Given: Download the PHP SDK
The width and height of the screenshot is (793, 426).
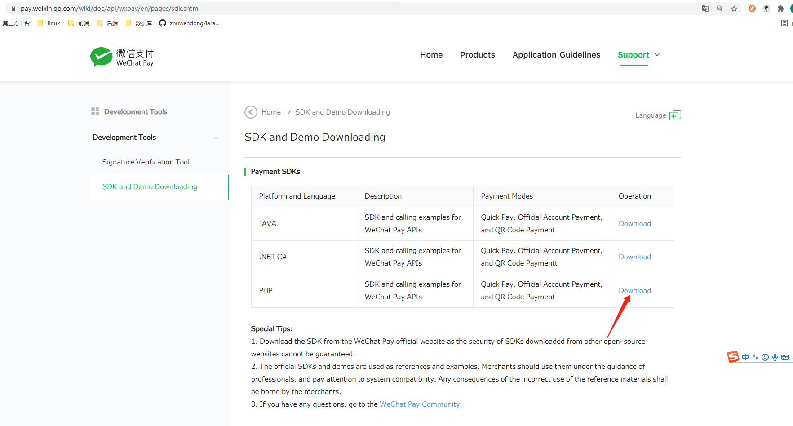Looking at the screenshot, I should 635,290.
